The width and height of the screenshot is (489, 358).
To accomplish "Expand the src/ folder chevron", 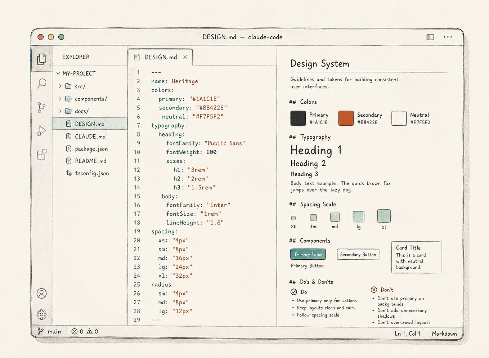I will tap(60, 86).
